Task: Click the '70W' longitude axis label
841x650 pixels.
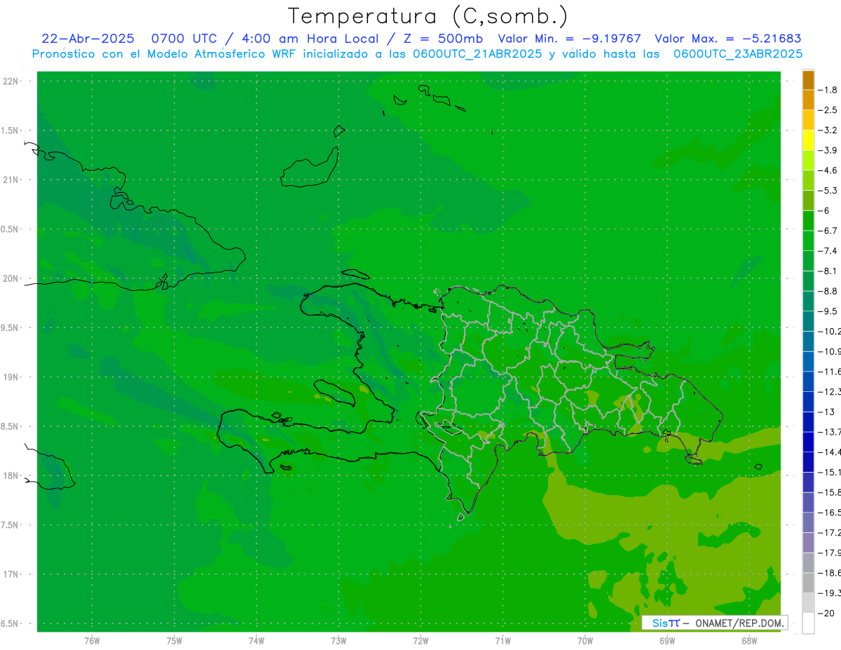Action: coord(585,640)
